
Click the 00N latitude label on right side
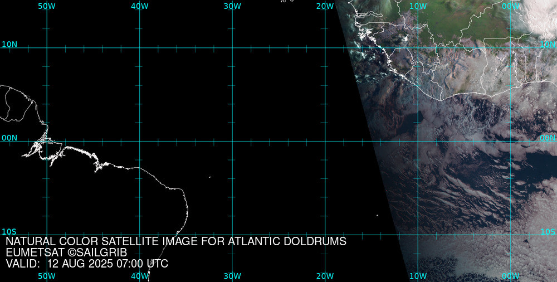pyautogui.click(x=548, y=138)
